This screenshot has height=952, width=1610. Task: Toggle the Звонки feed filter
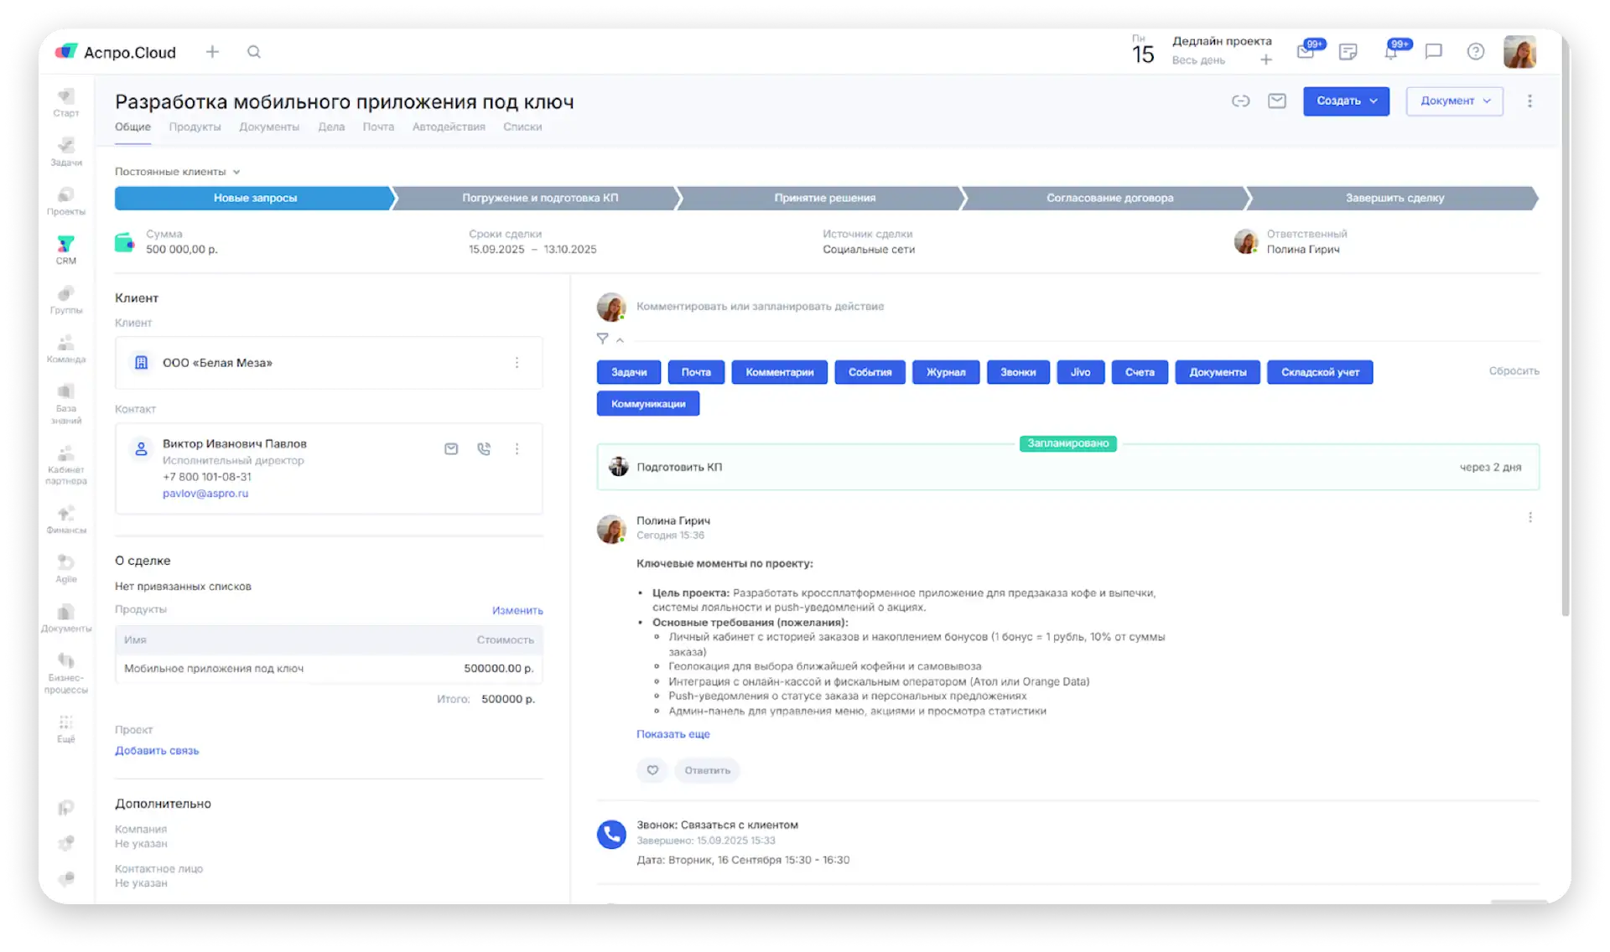[x=1018, y=372]
